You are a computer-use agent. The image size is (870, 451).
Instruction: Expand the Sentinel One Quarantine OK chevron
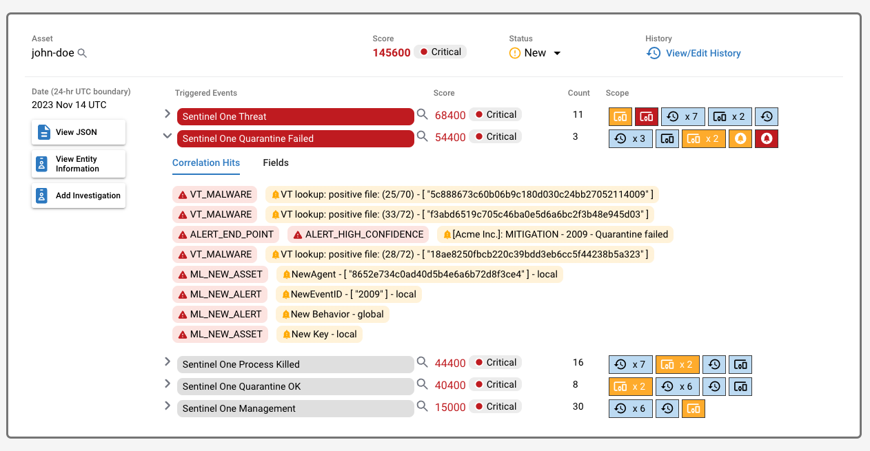pos(167,384)
